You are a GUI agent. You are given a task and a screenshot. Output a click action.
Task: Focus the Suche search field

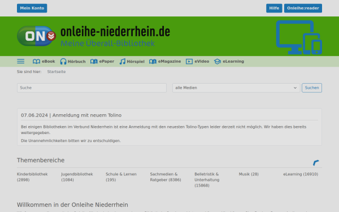pyautogui.click(x=92, y=88)
